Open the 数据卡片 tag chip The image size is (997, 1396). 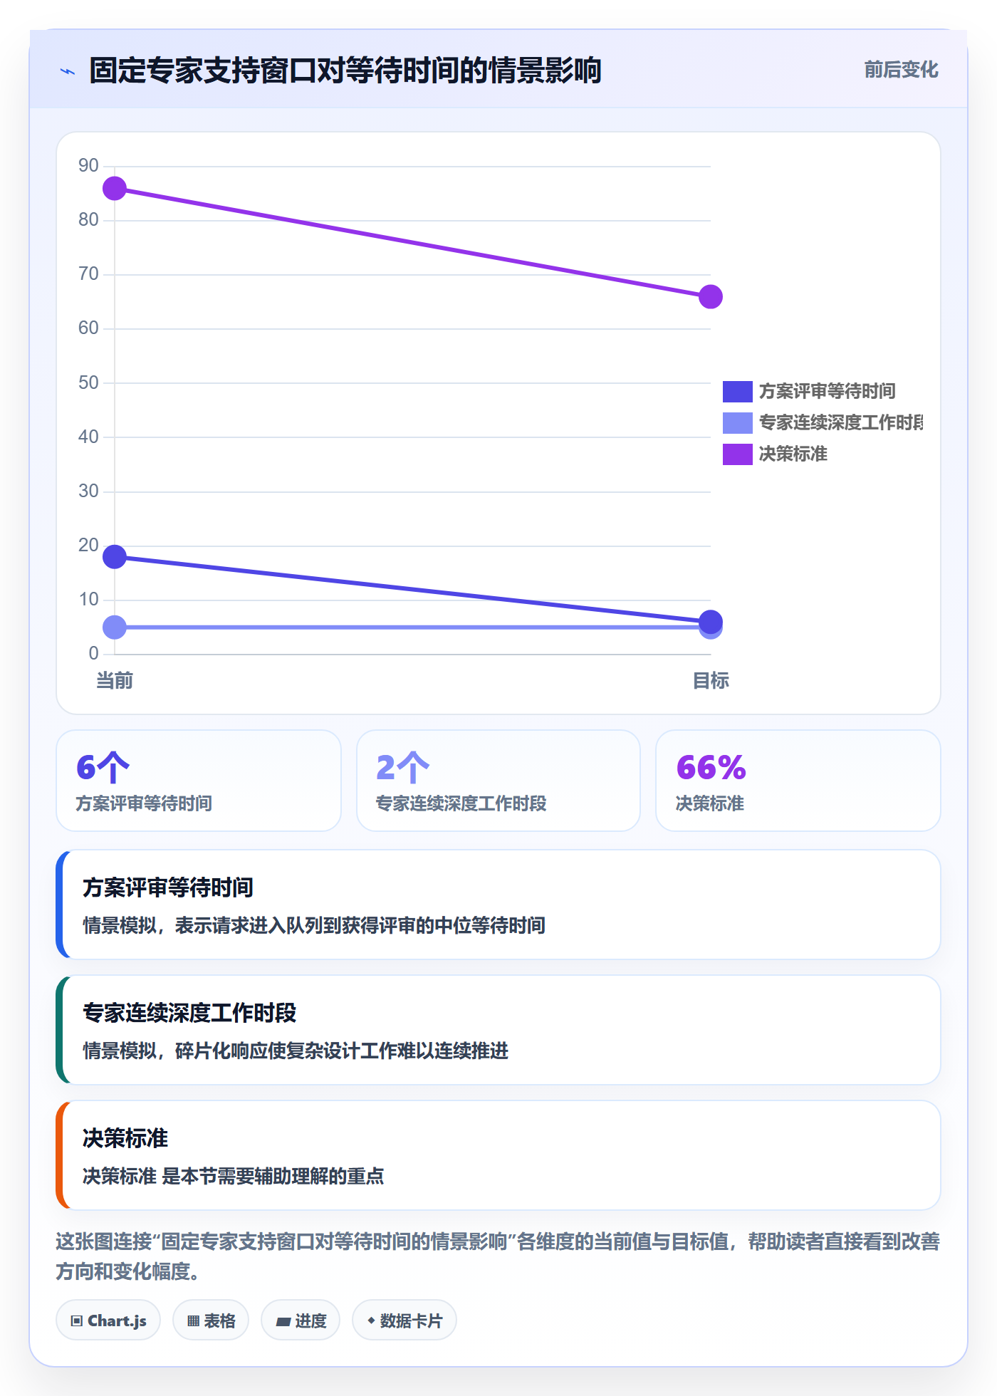[404, 1321]
